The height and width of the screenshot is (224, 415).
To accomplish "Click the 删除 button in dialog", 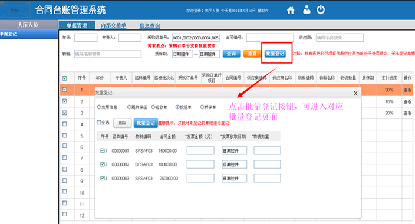I will tap(122, 123).
